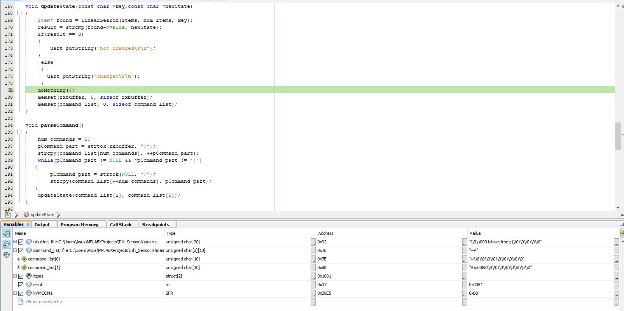Close the breadcrumb bar with the x
Viewport: 624px width, 311px height.
click(622, 215)
